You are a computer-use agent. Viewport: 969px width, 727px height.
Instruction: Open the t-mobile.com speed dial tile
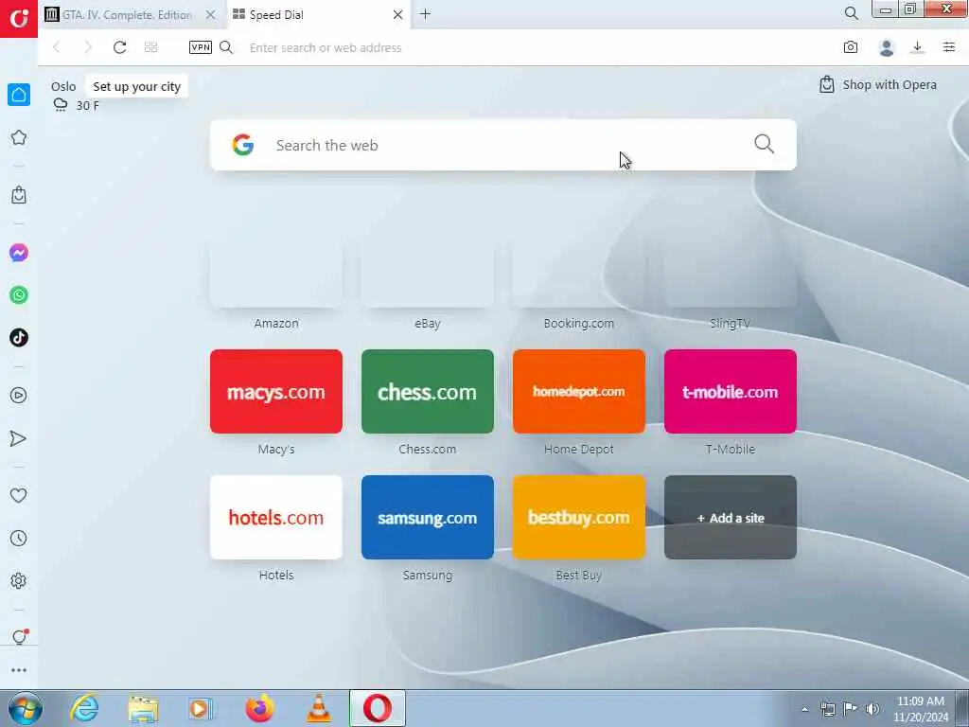click(x=731, y=391)
